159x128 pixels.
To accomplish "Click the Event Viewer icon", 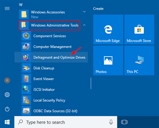I will (26, 79).
